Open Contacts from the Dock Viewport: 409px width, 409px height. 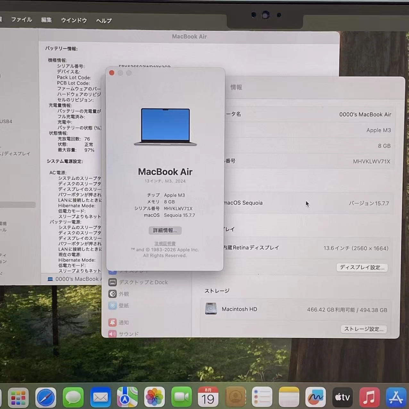click(x=235, y=397)
